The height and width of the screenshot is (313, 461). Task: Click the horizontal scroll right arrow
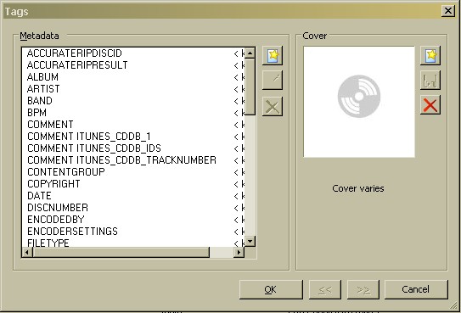[x=239, y=252]
